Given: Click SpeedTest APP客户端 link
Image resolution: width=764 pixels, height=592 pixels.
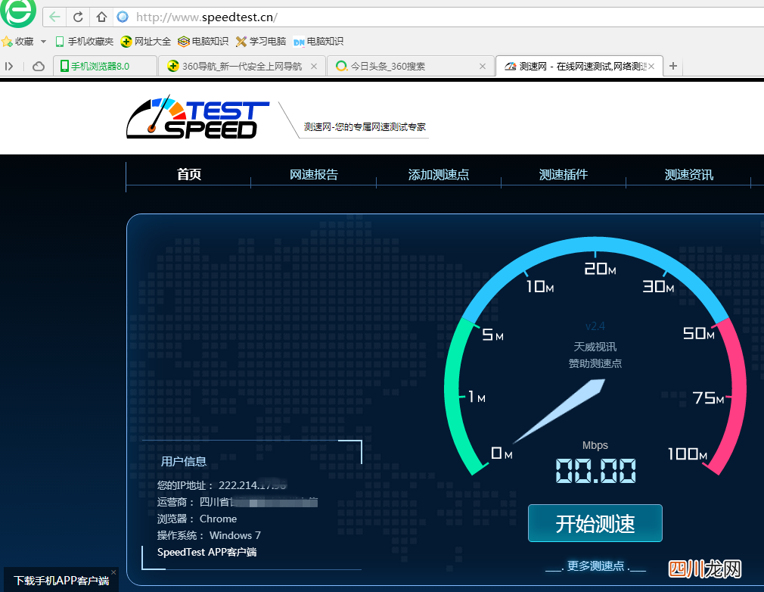Looking at the screenshot, I should tap(207, 552).
